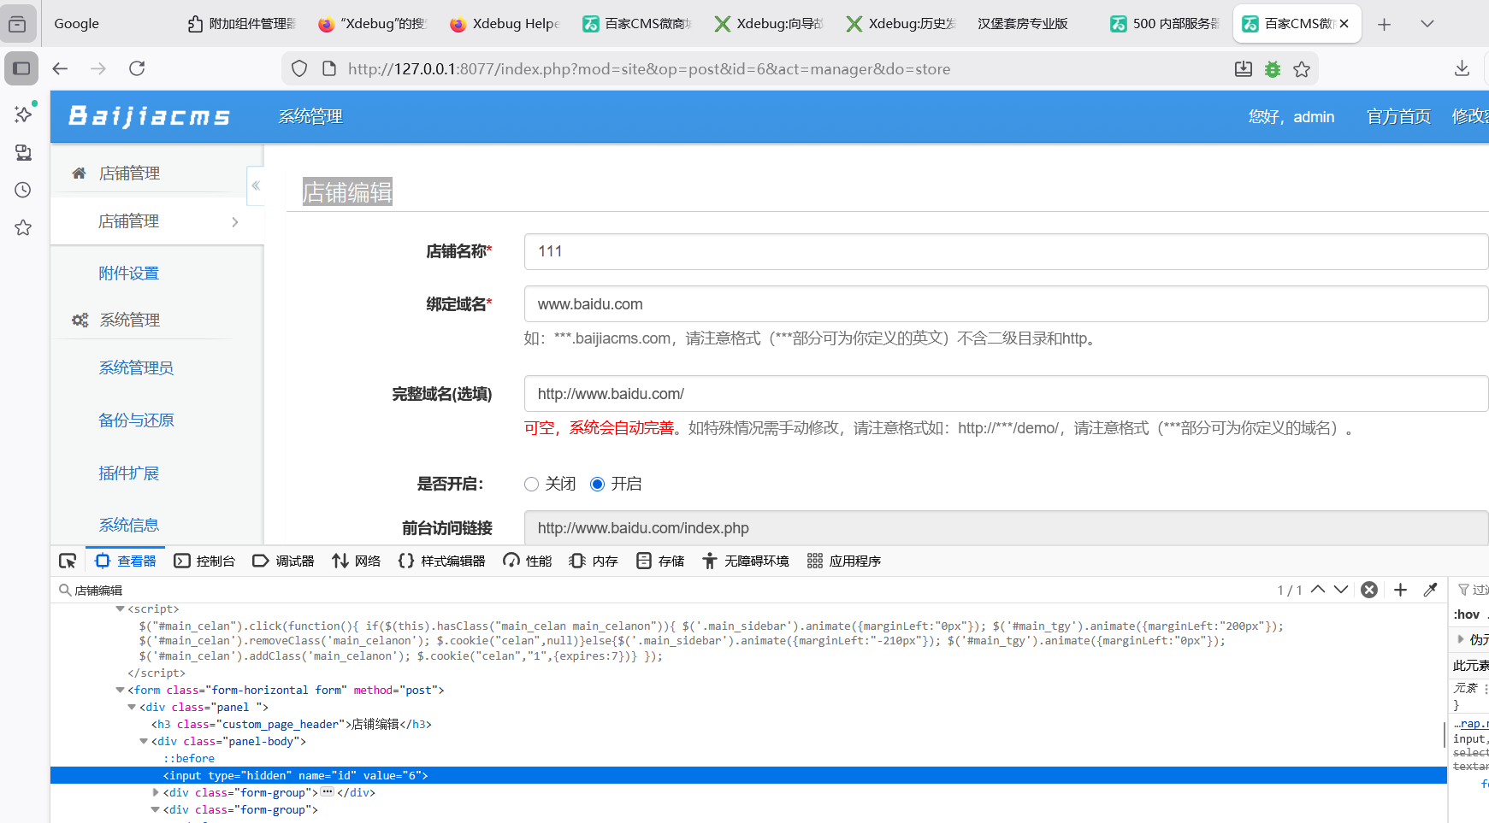Screen dimensions: 1489x823
Task: Switch to the 存储 storage tab
Action: click(x=660, y=561)
